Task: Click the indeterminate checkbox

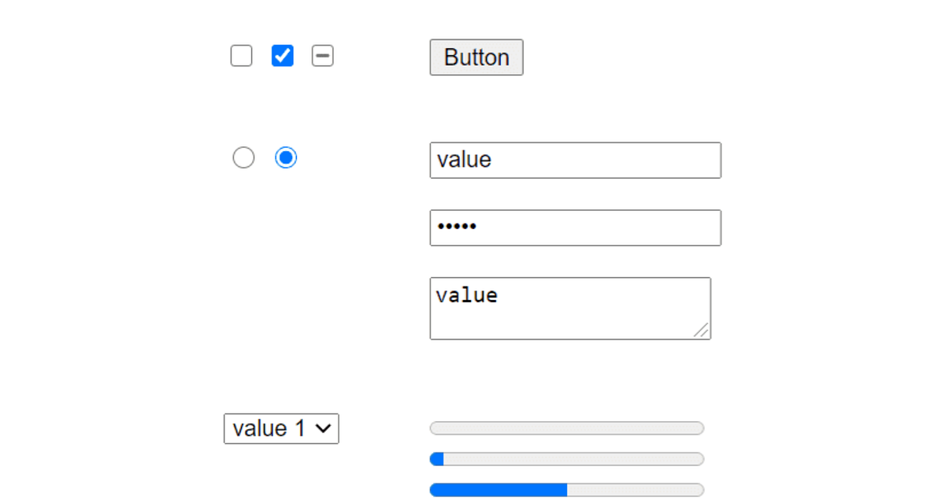Action: (323, 55)
